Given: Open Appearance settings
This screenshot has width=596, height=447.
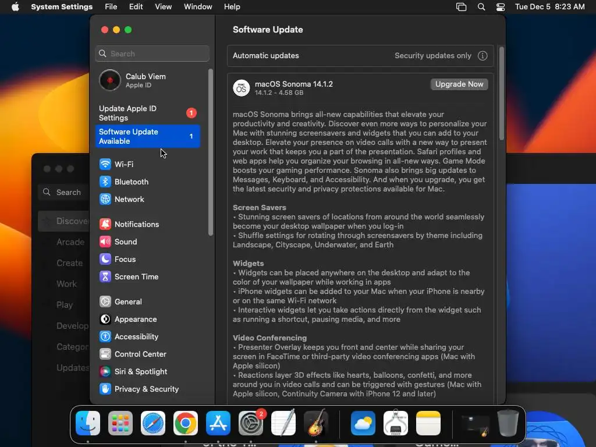Looking at the screenshot, I should tap(147, 320).
